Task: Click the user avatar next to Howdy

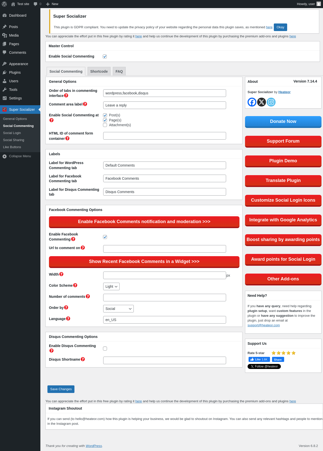Action: click(319, 4)
